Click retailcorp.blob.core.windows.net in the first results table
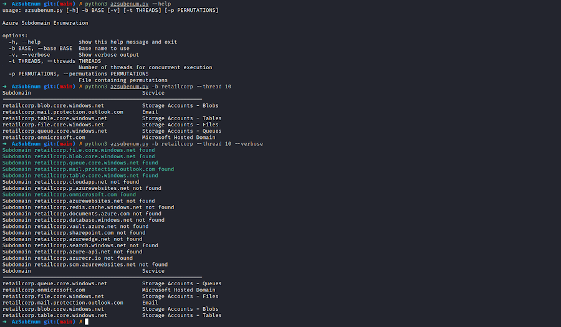The width and height of the screenshot is (561, 327). pos(54,106)
